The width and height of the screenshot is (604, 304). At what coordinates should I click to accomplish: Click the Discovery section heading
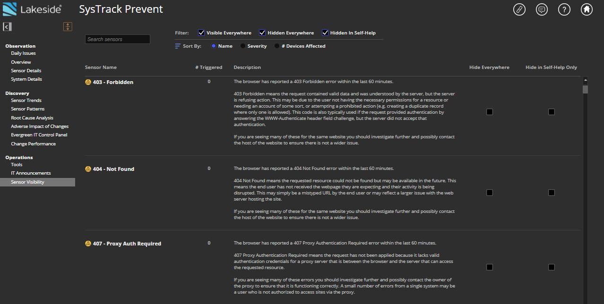17,93
